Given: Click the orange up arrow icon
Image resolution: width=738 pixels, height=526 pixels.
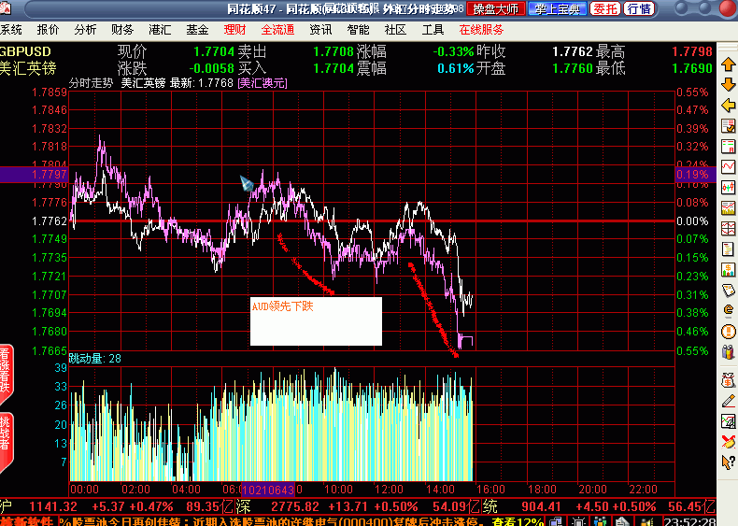Looking at the screenshot, I should point(728,64).
